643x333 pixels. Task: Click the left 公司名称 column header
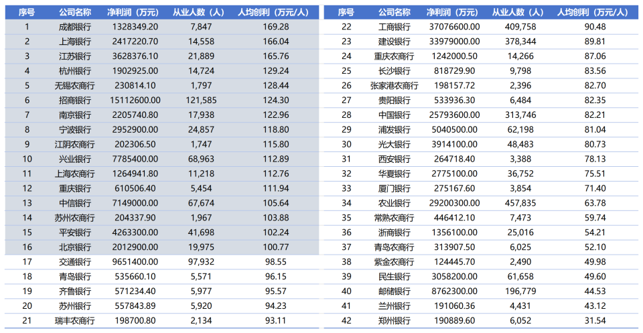point(74,12)
